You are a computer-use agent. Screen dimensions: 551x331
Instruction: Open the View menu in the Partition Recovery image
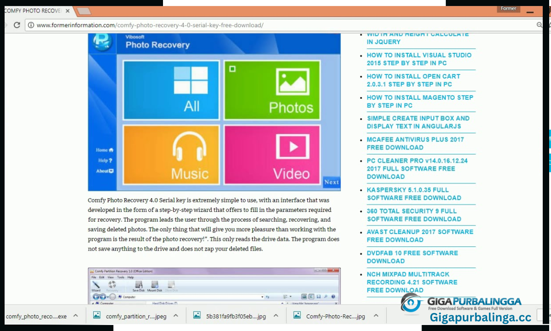pyautogui.click(x=111, y=277)
